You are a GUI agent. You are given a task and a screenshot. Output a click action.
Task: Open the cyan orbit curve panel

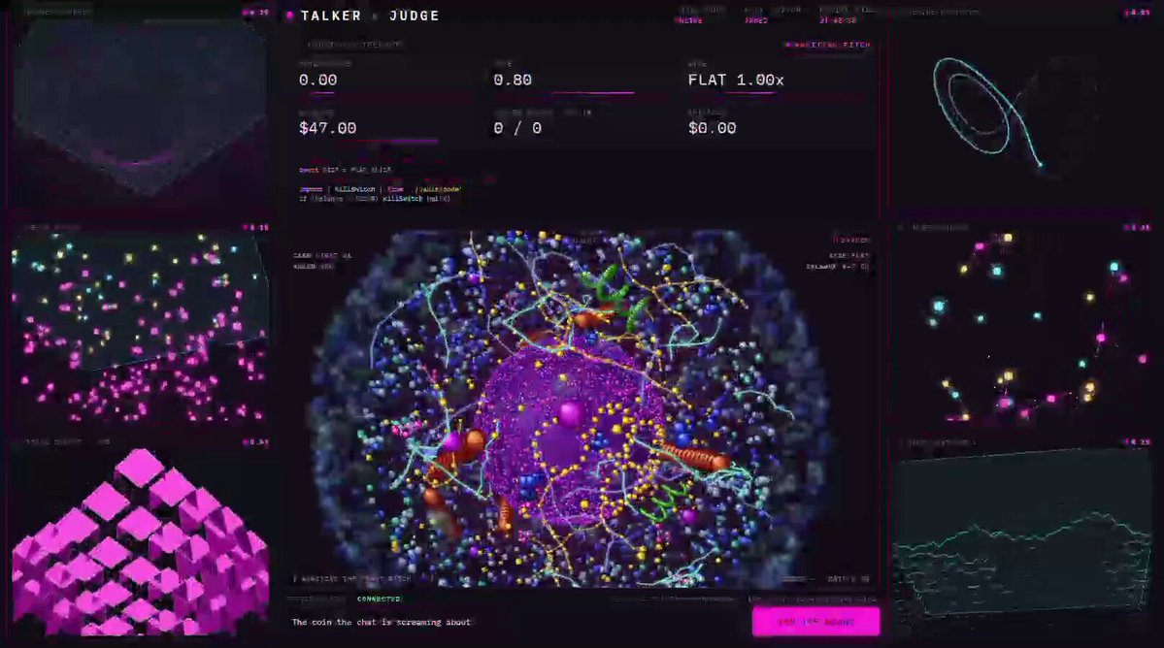tap(1023, 114)
